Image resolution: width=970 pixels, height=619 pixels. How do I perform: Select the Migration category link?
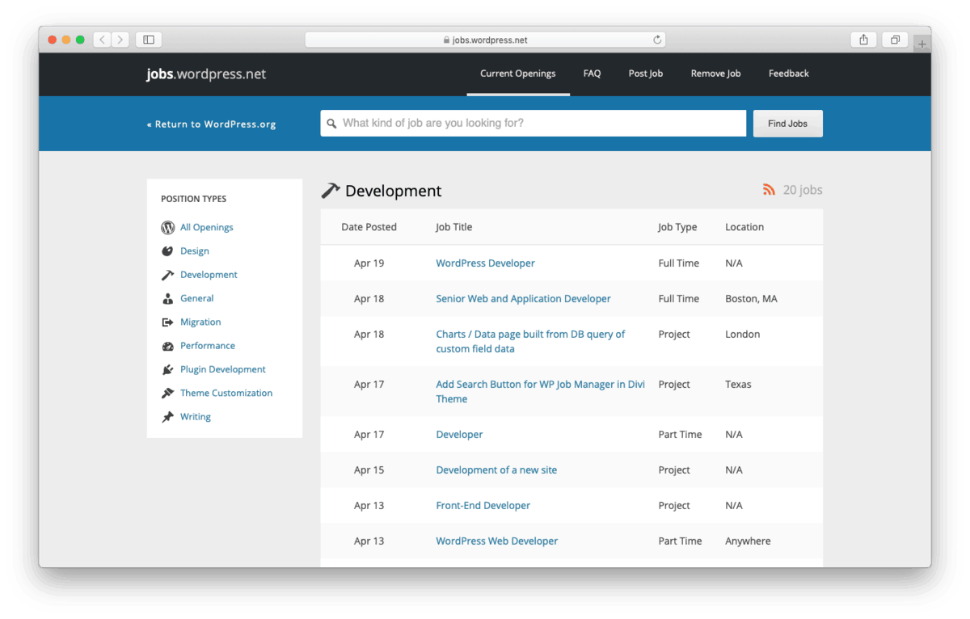tap(200, 322)
